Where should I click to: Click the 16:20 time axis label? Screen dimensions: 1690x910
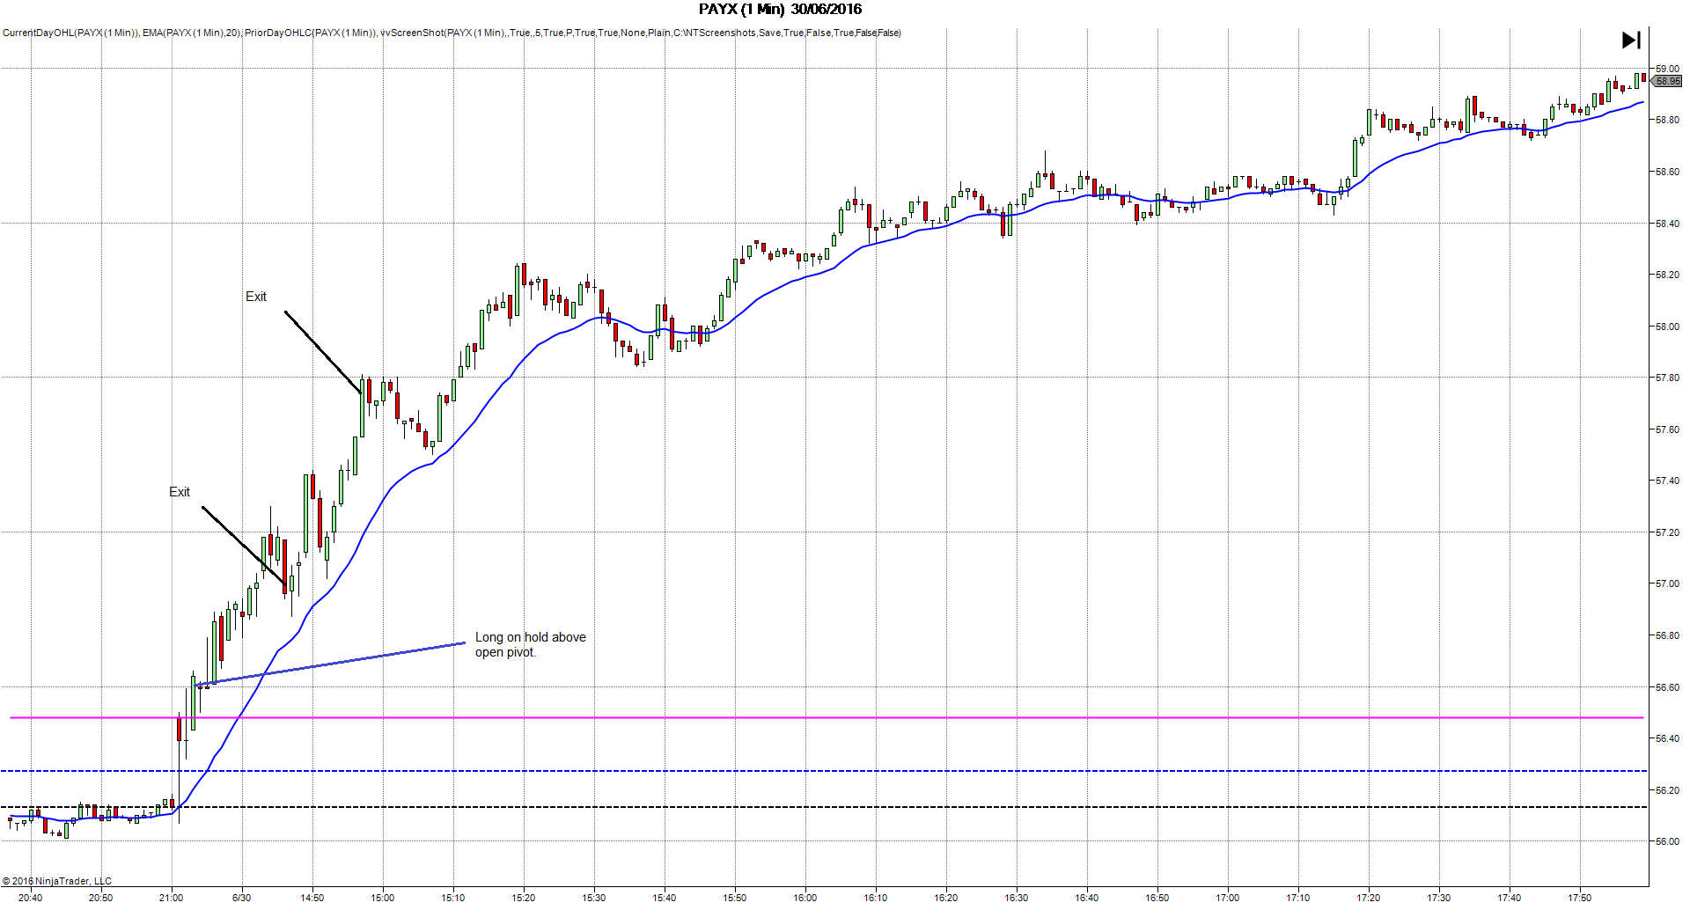tap(945, 898)
